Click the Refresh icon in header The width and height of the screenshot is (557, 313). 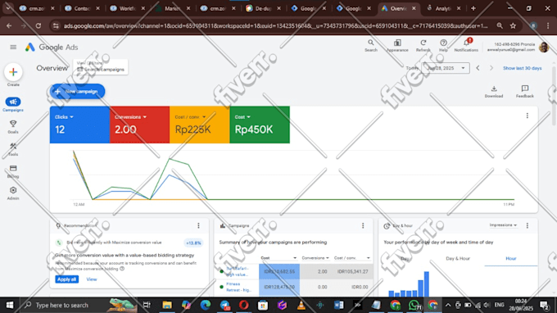(423, 43)
